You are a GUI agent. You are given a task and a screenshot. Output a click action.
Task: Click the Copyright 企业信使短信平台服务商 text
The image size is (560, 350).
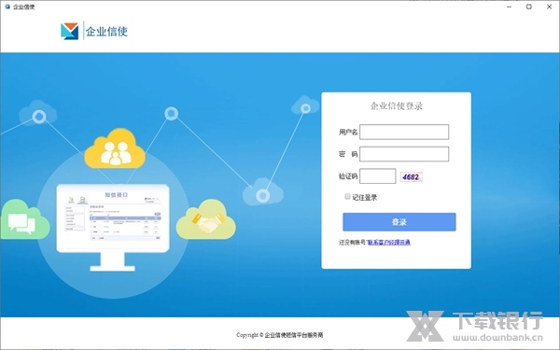click(x=280, y=335)
